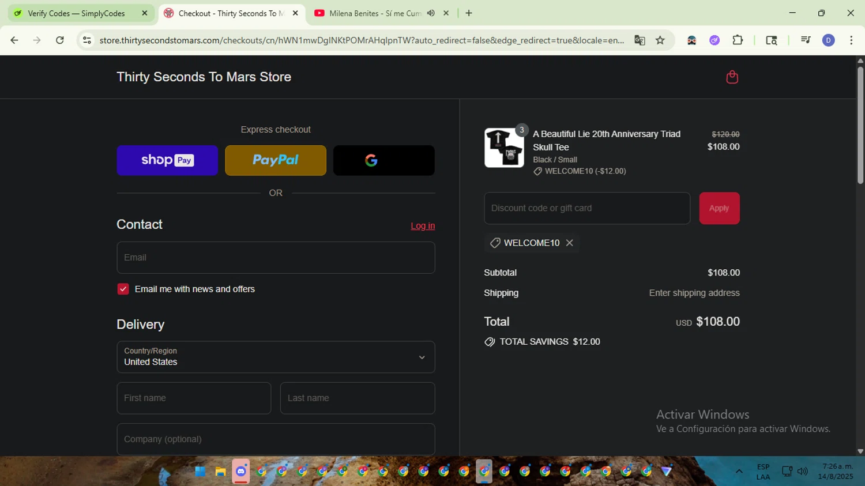Focus the First name field
This screenshot has width=865, height=486.
(x=194, y=398)
